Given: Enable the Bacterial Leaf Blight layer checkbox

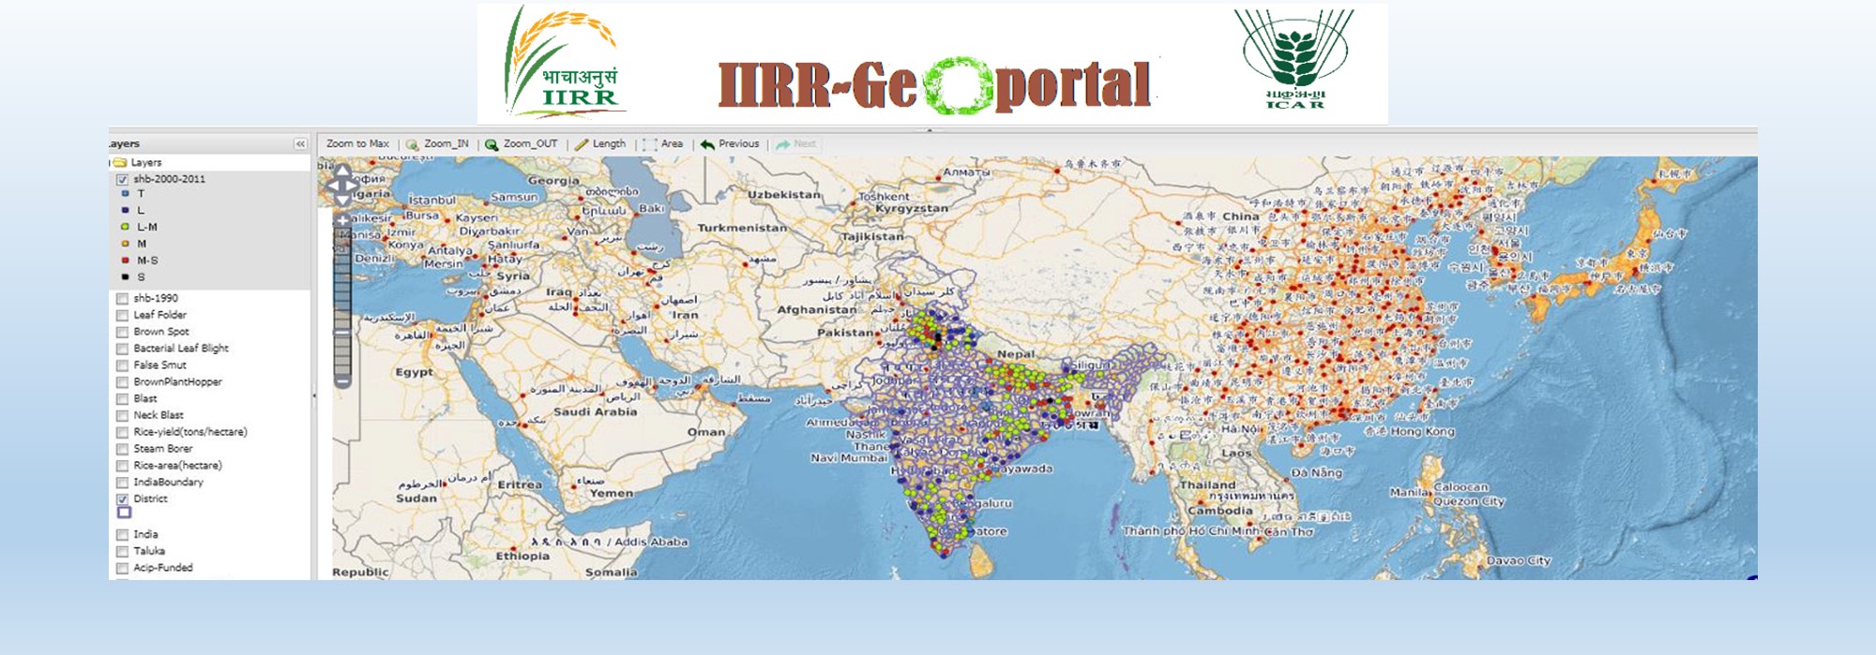Looking at the screenshot, I should coord(122,349).
